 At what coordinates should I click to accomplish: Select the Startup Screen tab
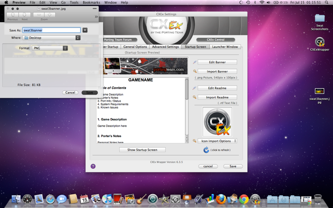point(195,47)
